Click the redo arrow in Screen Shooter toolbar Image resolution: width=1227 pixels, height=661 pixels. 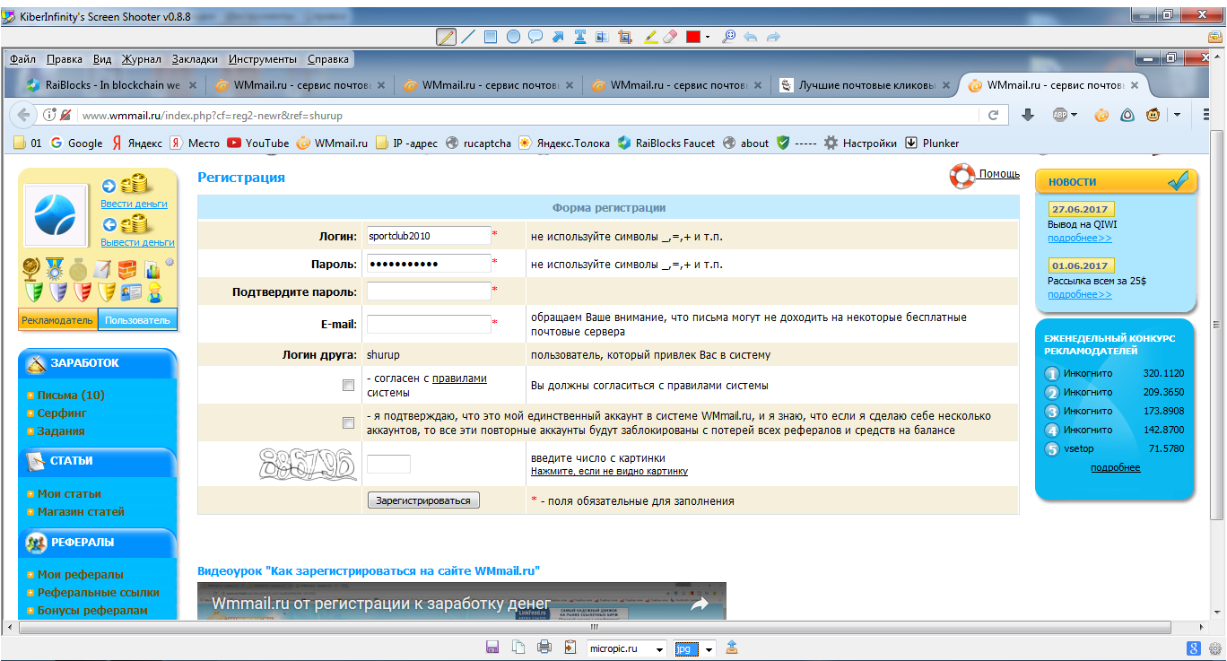tap(773, 37)
